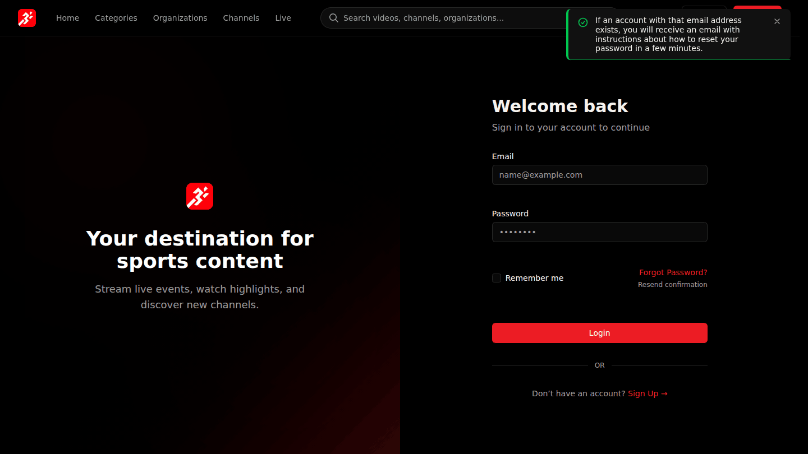The width and height of the screenshot is (808, 454).
Task: Go to Organizations page
Action: tap(180, 18)
